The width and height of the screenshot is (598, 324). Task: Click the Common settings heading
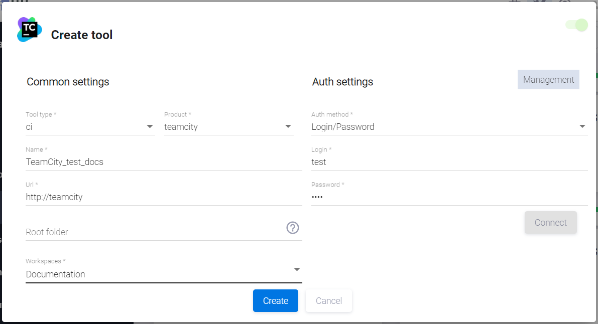point(68,82)
